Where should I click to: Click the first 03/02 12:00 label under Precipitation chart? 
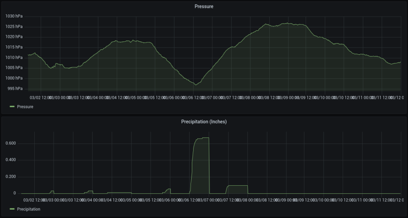(34, 200)
